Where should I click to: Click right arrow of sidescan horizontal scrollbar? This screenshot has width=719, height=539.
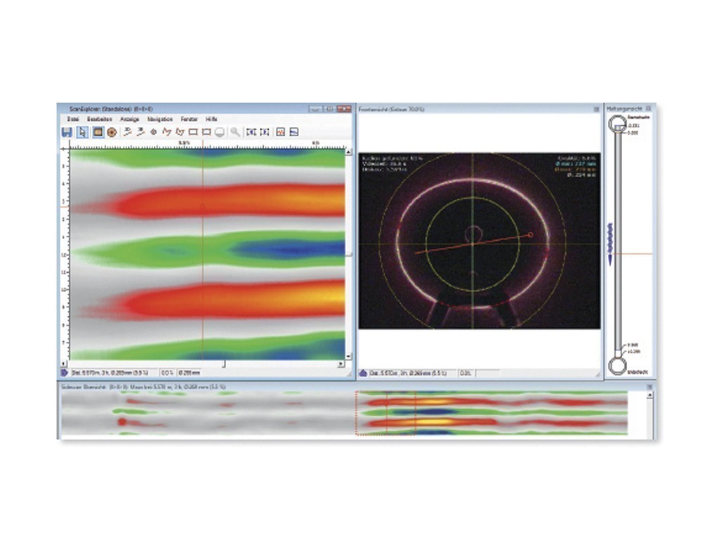(x=341, y=364)
